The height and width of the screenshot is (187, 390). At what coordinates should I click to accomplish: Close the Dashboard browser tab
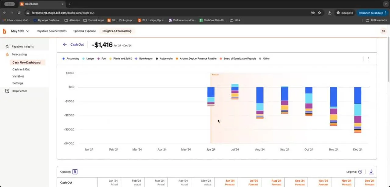(x=62, y=4)
